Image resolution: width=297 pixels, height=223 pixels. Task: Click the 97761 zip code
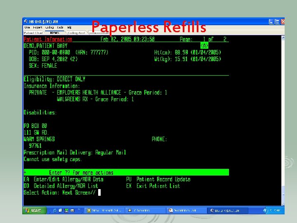(x=35, y=146)
